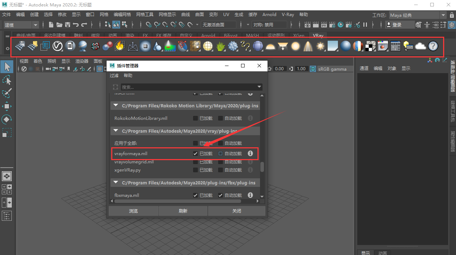This screenshot has width=456, height=255.
Task: Toggle Auto load for vrayvolumegrid.mll
Action: (220, 162)
